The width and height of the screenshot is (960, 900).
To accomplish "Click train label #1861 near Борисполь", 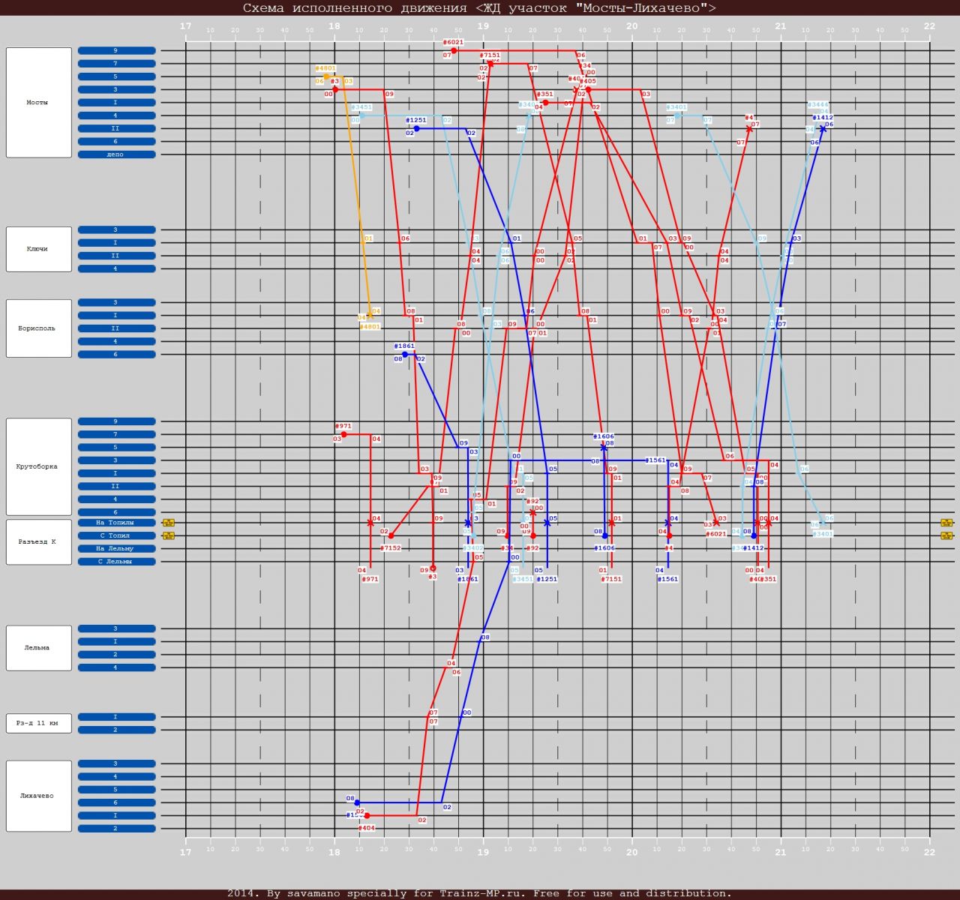I will 404,346.
